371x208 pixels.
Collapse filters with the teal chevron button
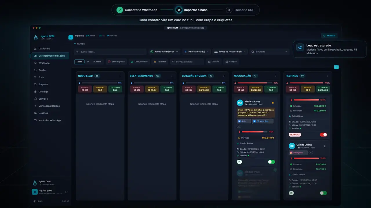(x=336, y=67)
